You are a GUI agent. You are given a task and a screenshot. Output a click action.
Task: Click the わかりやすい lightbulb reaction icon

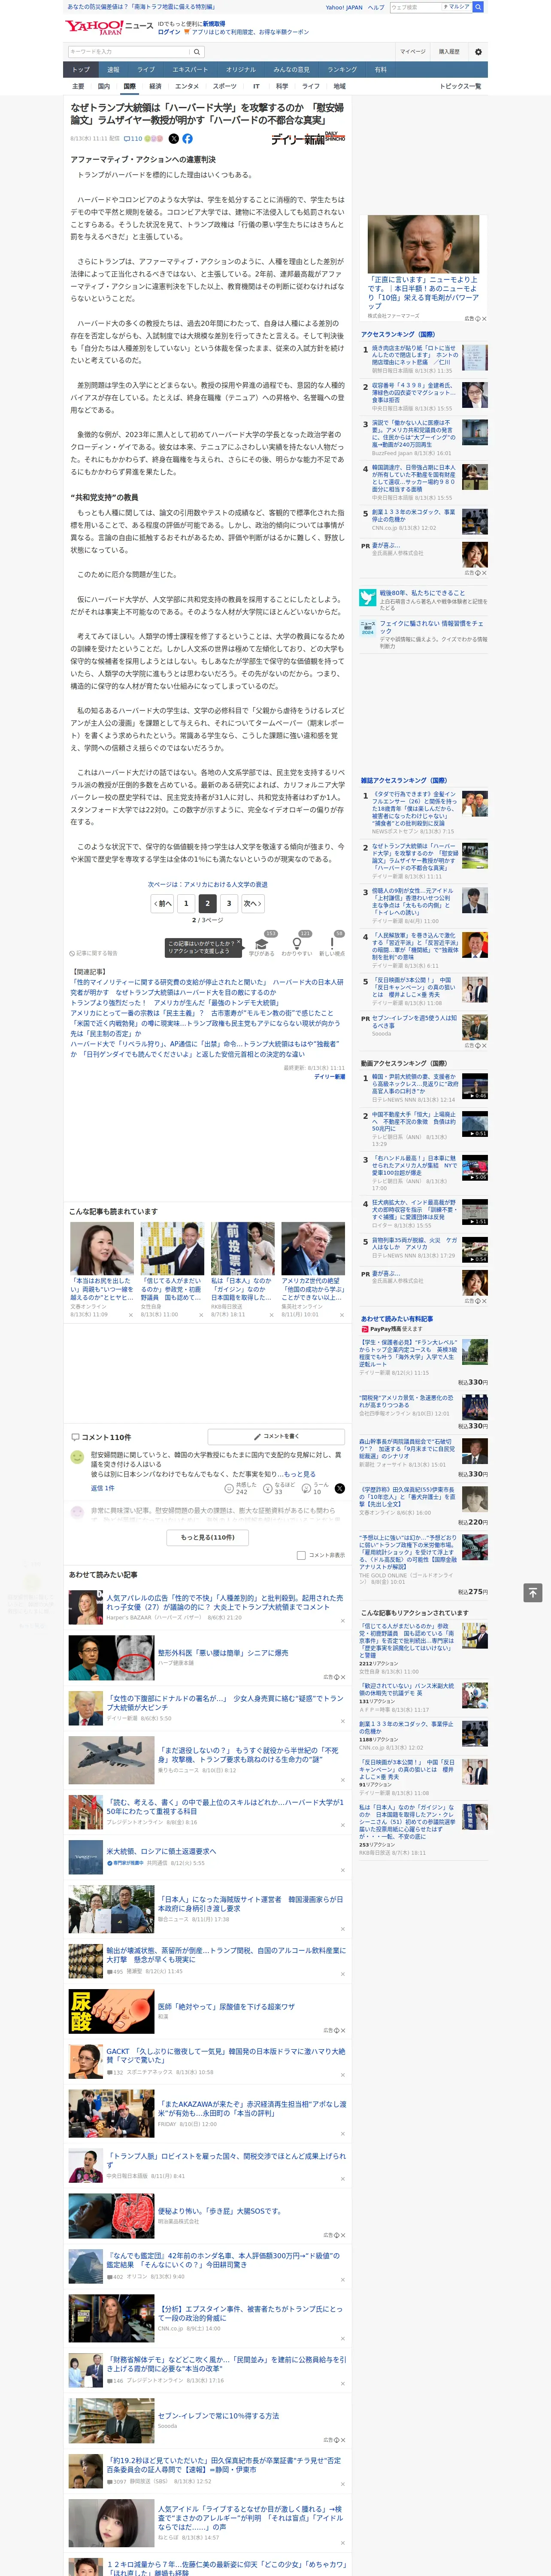(296, 945)
